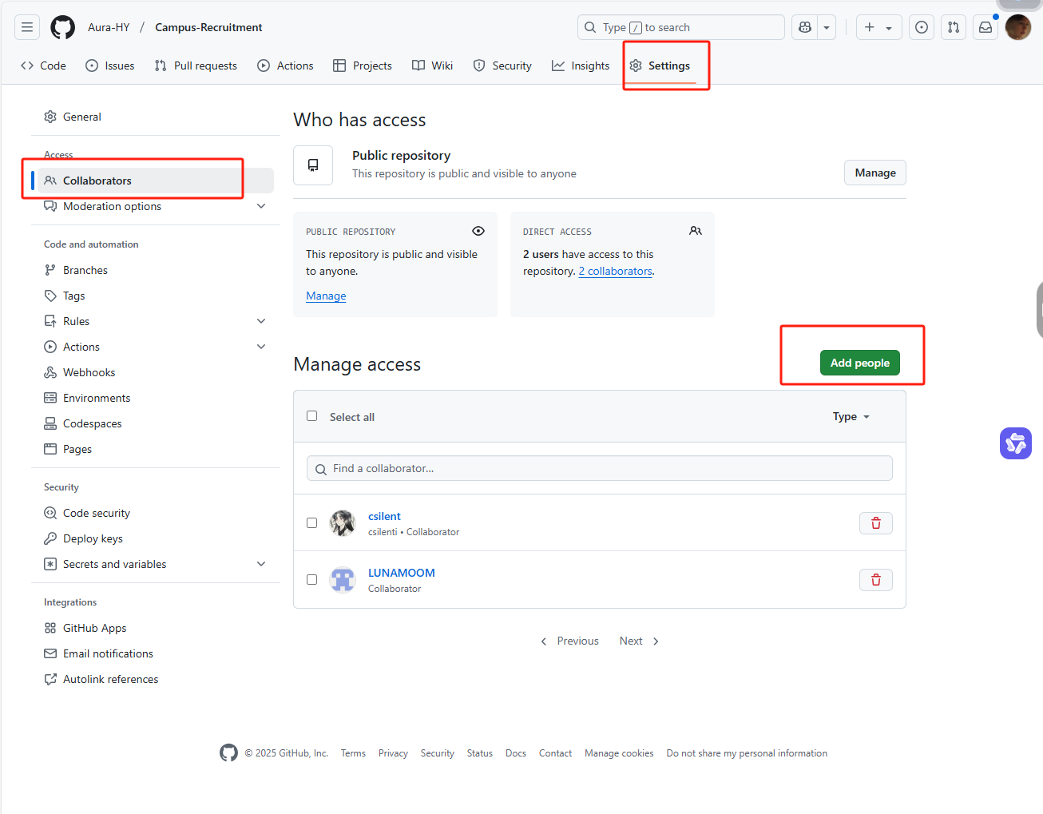Click csilent's avatar image

point(343,523)
